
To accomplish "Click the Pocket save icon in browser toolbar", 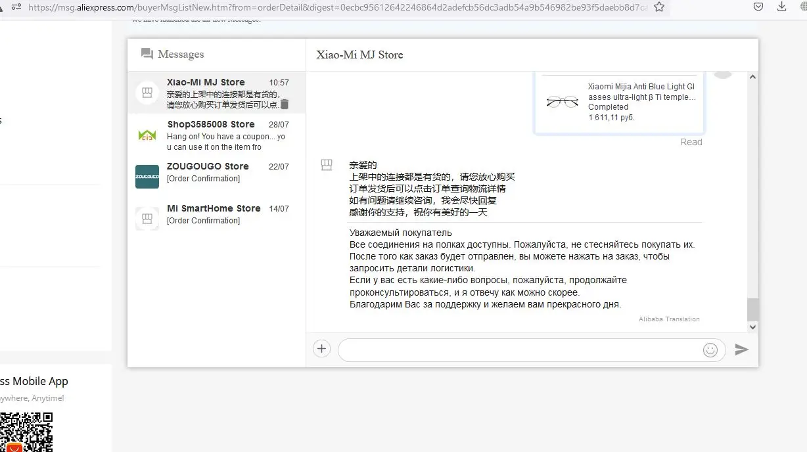I will tap(758, 7).
